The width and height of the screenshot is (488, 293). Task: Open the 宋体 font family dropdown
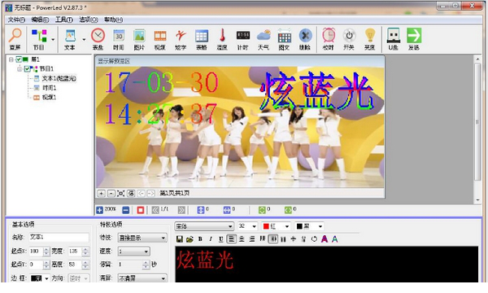204,226
